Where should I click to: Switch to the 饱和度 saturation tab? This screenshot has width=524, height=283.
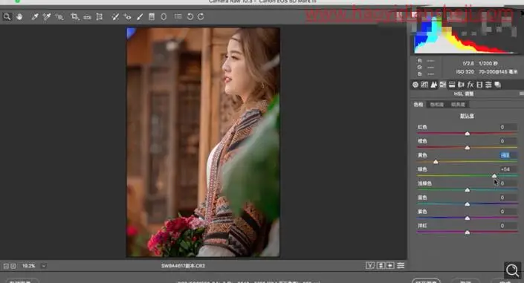437,105
